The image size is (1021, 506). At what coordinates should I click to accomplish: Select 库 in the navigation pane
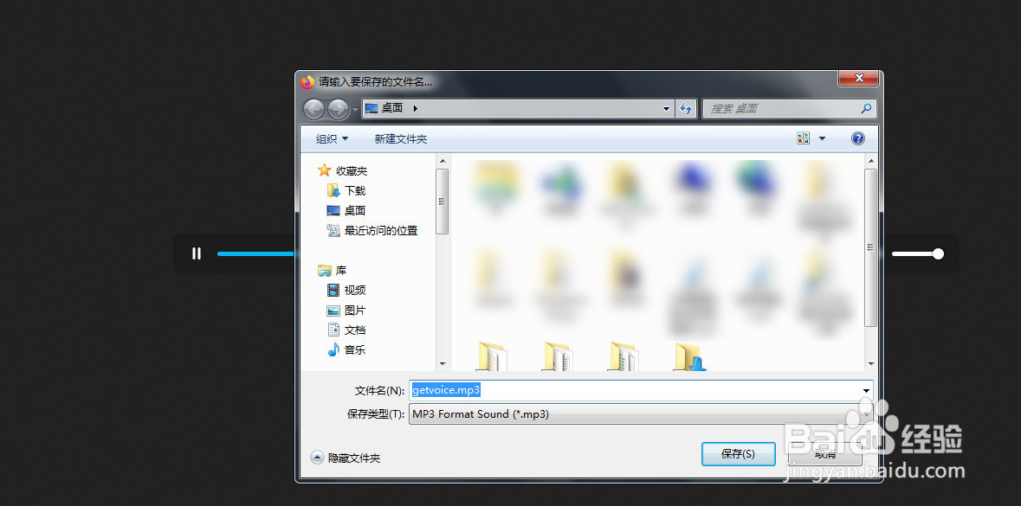341,271
